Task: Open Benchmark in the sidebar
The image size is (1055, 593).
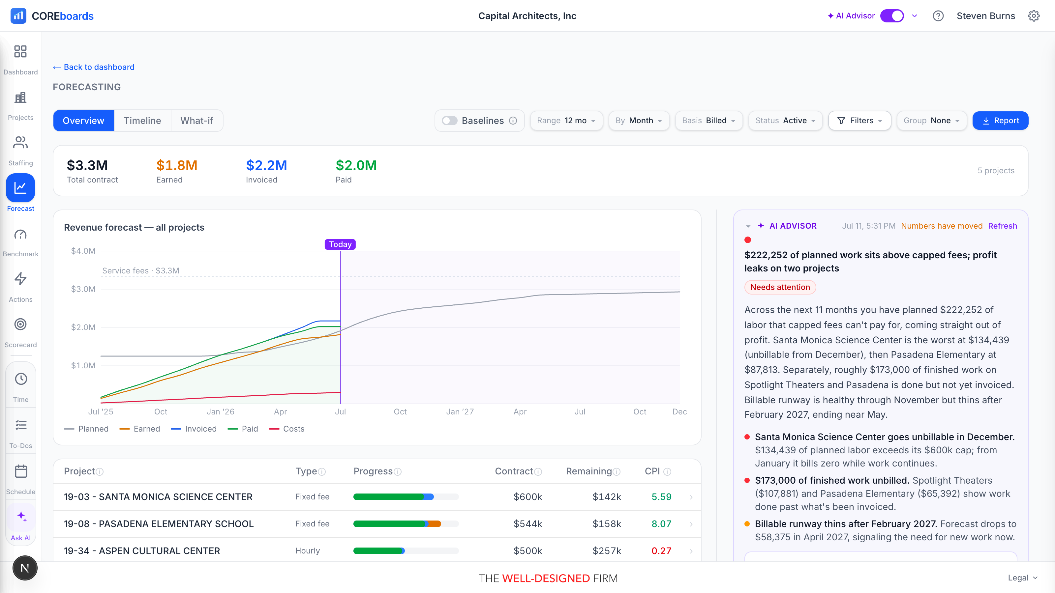Action: click(20, 242)
